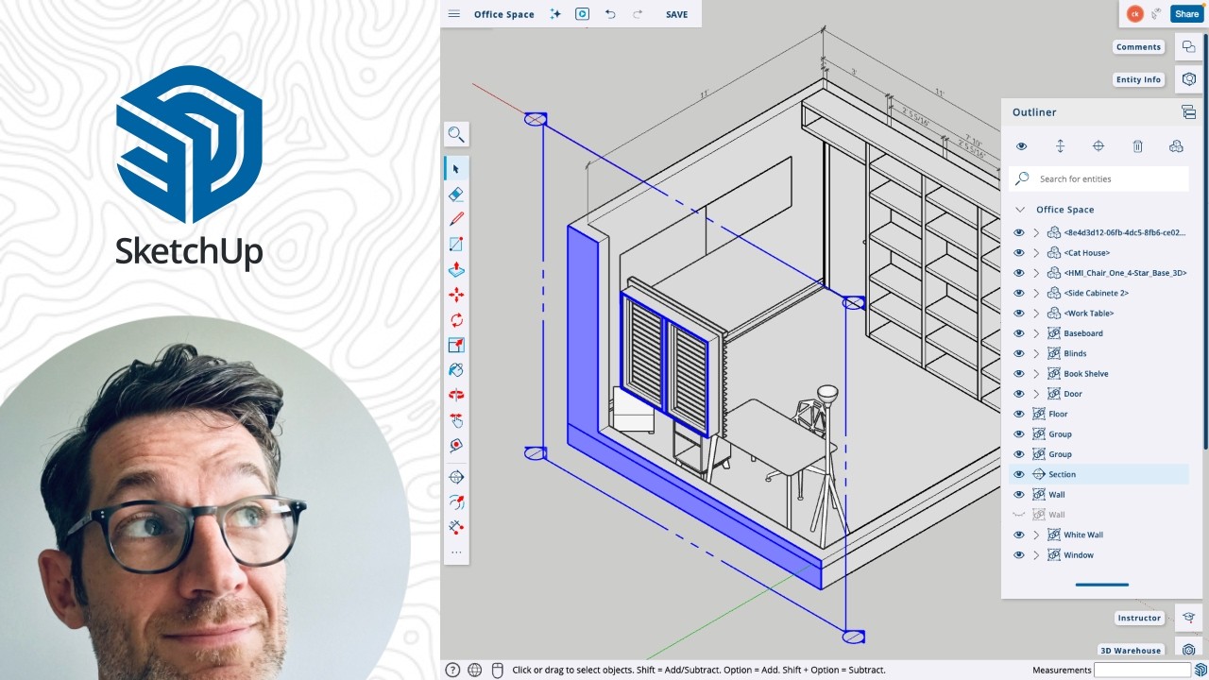
Task: Expand the HMI_Chair_One component
Action: pyautogui.click(x=1036, y=273)
